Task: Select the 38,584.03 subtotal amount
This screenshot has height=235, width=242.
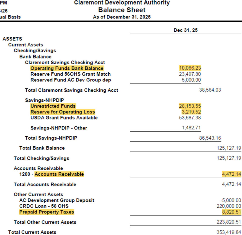Action: (x=210, y=90)
